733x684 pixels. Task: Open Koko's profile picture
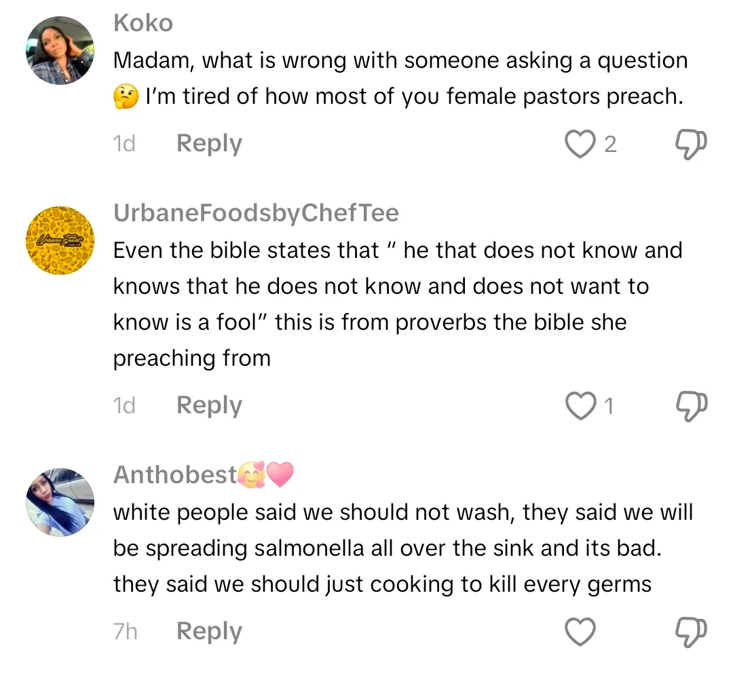point(60,51)
